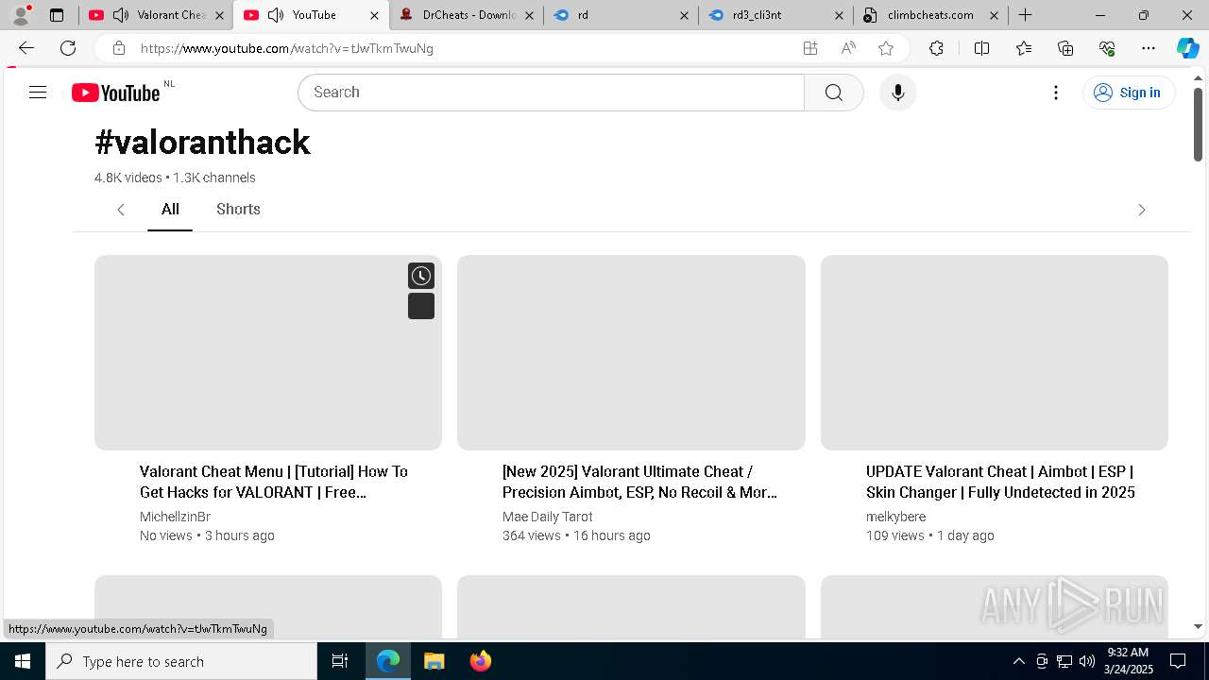
Task: Open Edge Settings and more menu
Action: (1149, 48)
